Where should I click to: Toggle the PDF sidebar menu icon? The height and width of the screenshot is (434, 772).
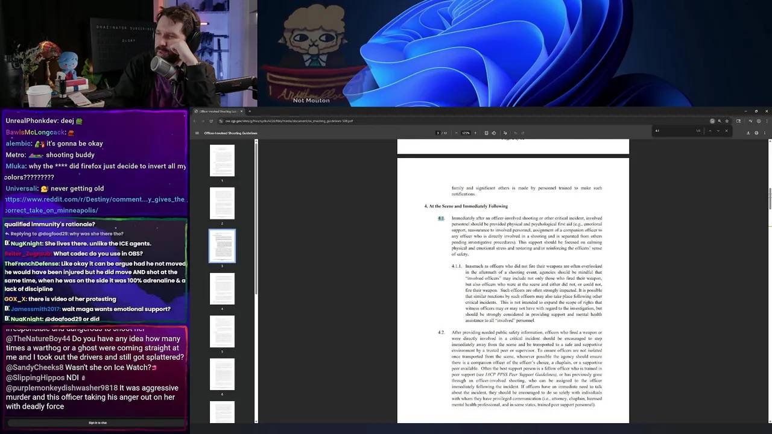click(x=197, y=133)
